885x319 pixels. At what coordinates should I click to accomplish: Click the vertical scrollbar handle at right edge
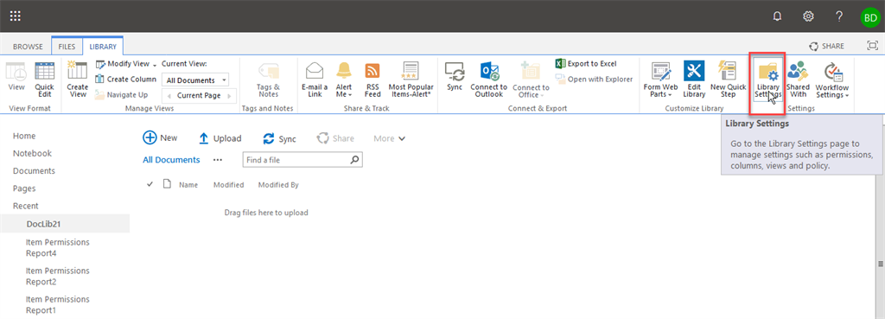881,264
